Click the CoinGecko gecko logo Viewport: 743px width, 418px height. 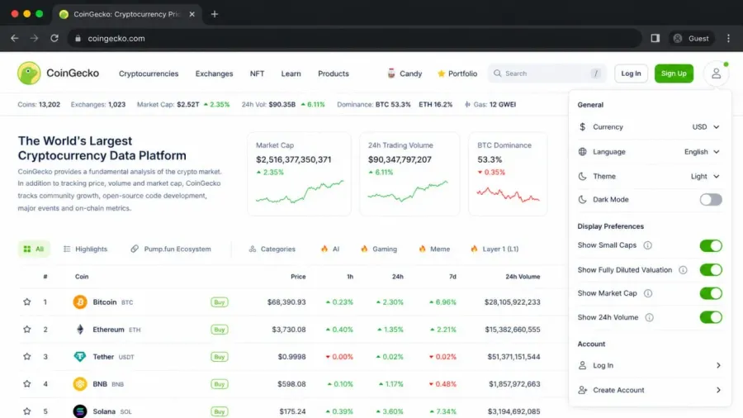coord(29,73)
